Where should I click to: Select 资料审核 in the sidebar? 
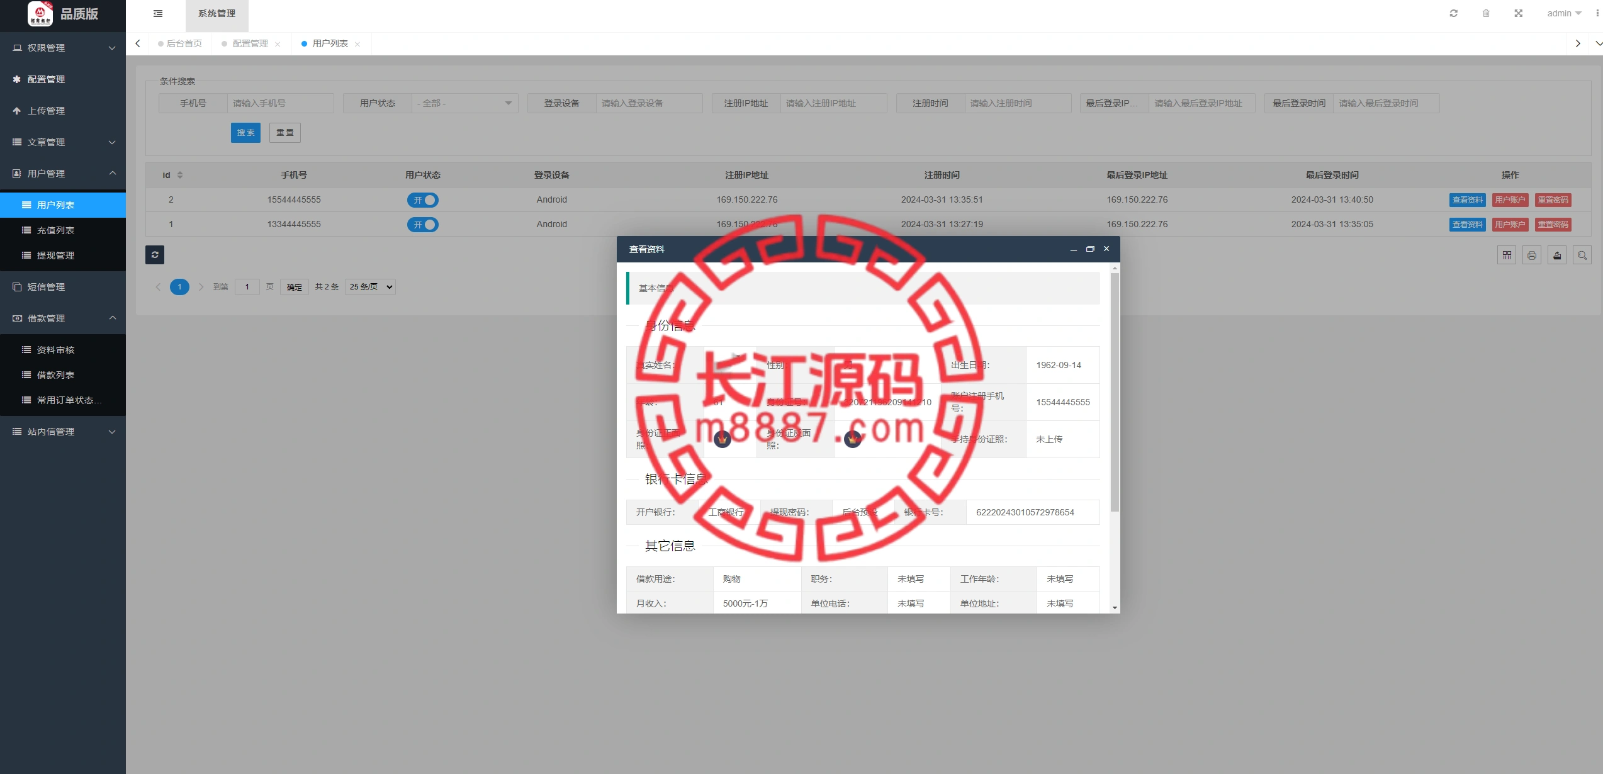[63, 350]
